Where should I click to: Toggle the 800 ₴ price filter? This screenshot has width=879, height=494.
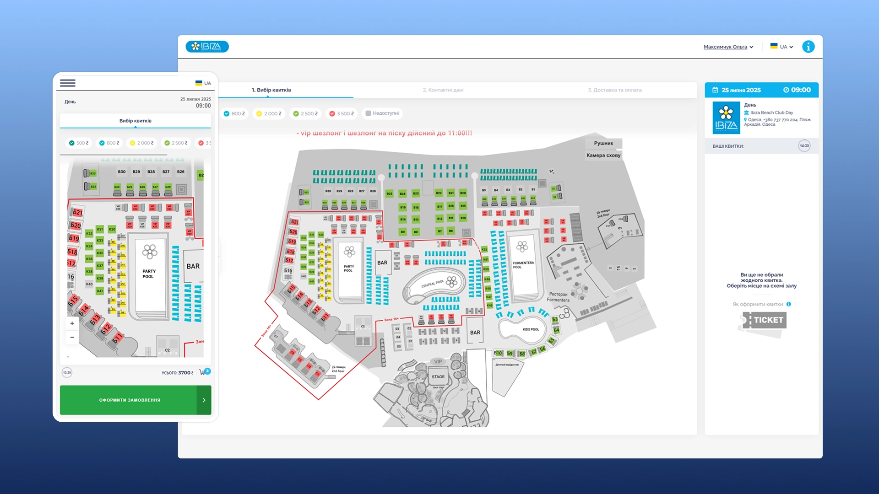(x=234, y=113)
